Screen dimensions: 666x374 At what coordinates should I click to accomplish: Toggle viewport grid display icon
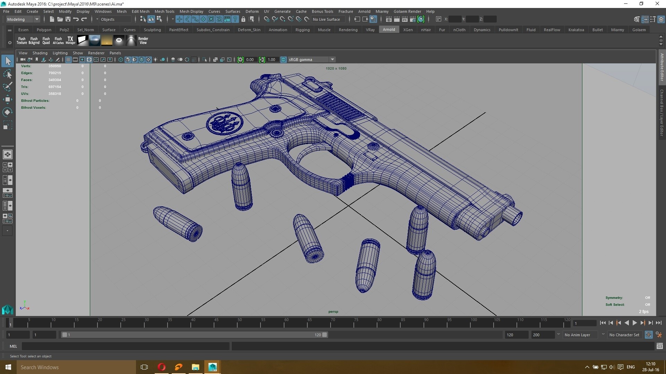tap(68, 60)
